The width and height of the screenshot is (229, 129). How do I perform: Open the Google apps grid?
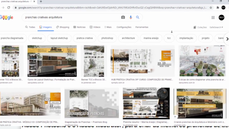[x=213, y=18]
